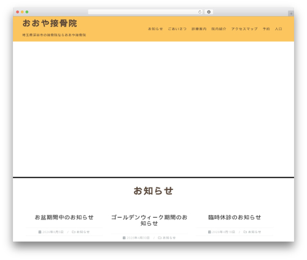
Task: Click the yellow minimize window dot
Action: tap(22, 12)
